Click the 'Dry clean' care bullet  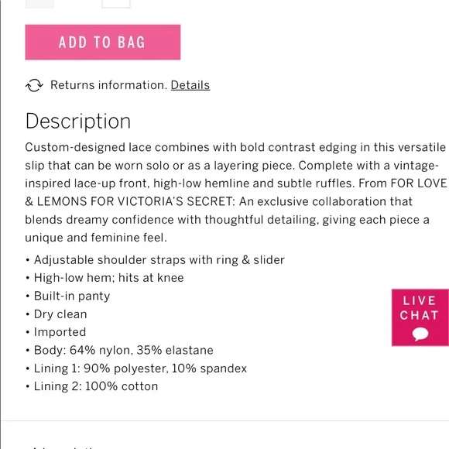[60, 314]
